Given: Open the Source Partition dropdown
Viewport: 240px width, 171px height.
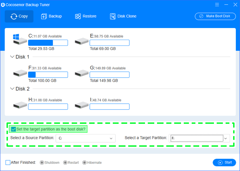Looking at the screenshot, I should tap(85, 138).
